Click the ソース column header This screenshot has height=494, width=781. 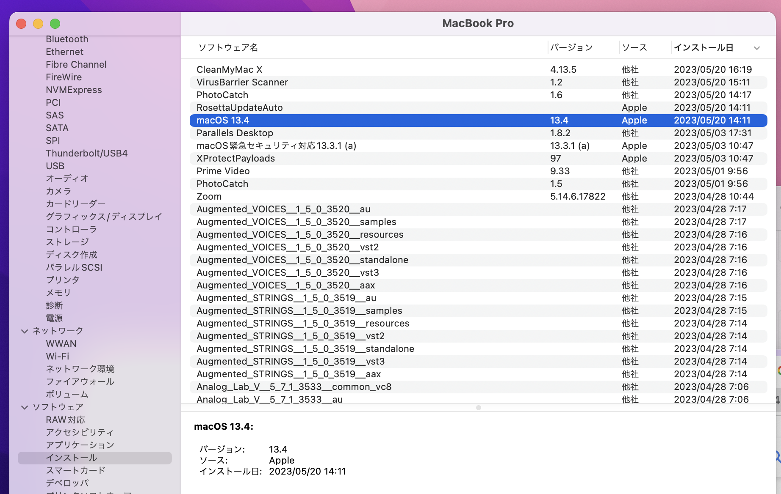click(x=634, y=48)
